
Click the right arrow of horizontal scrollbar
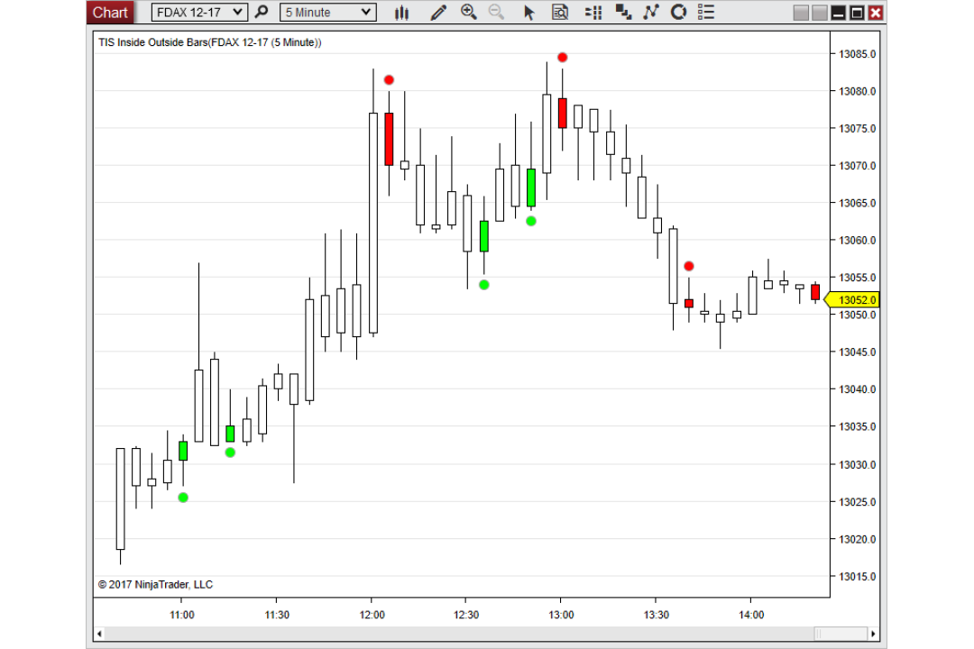tap(873, 634)
